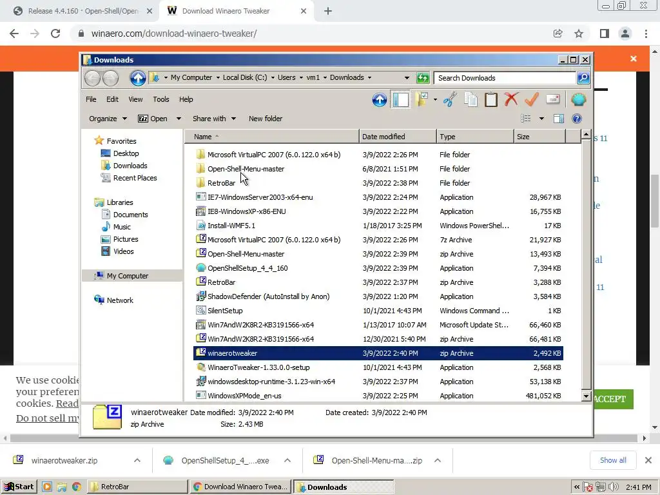Toggle the navigation pane toolbar button
The height and width of the screenshot is (495, 660).
400,100
